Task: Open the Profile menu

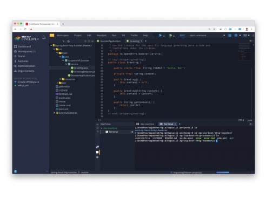Action: click(x=134, y=36)
